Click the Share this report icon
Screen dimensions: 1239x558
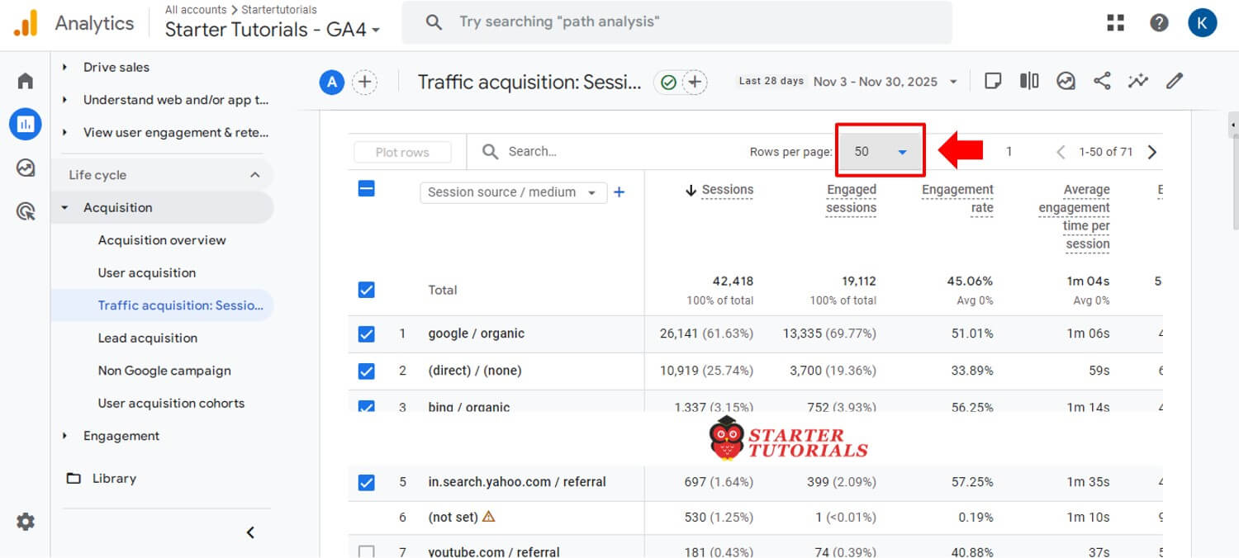(1102, 81)
